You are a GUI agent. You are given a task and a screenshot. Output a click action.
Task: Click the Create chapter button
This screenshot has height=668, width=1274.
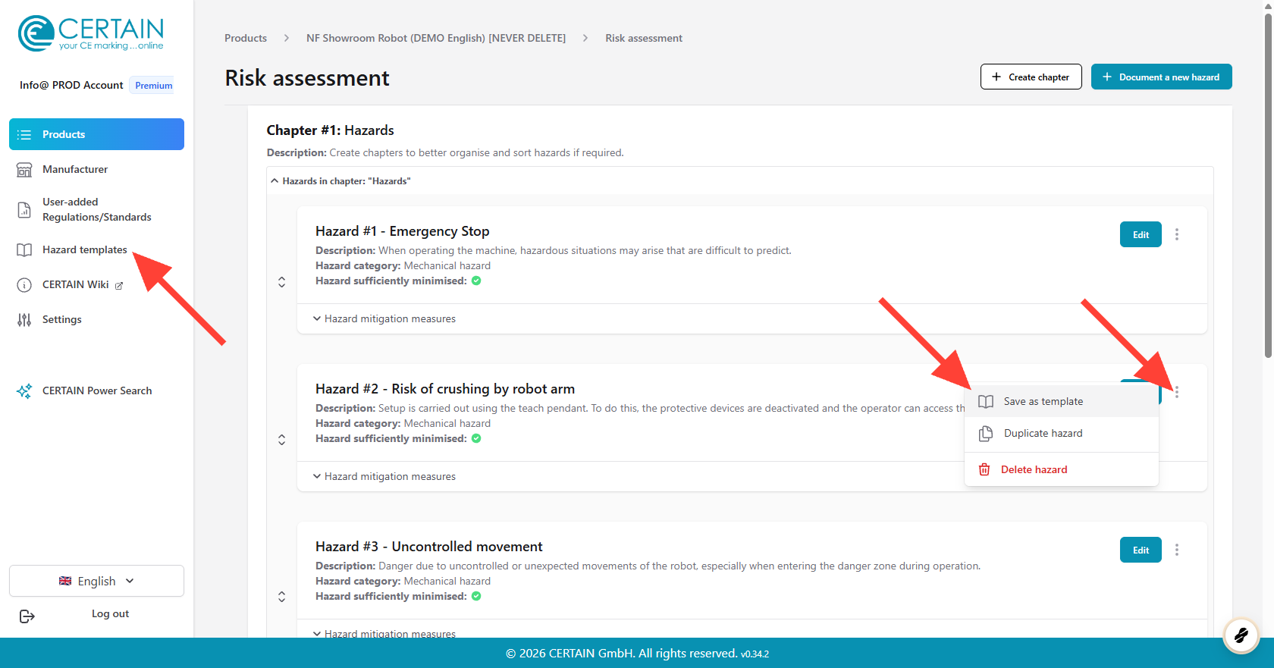(1031, 77)
